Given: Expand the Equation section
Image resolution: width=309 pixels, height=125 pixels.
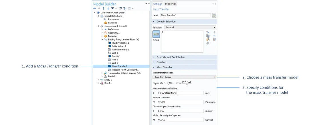Looking at the screenshot, I should coord(161,62).
